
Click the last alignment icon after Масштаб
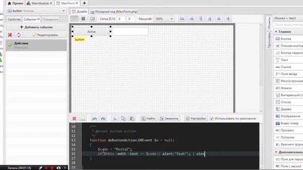coord(228,19)
